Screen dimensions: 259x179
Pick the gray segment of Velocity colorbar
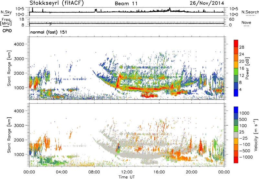236,136
